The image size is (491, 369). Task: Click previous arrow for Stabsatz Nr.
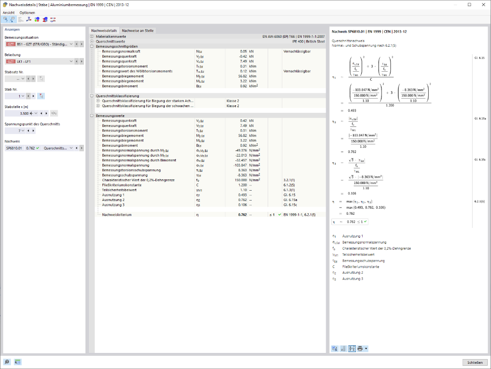pos(28,78)
